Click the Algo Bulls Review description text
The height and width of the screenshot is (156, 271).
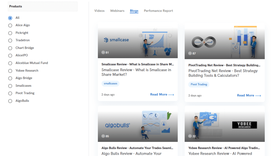132,154
